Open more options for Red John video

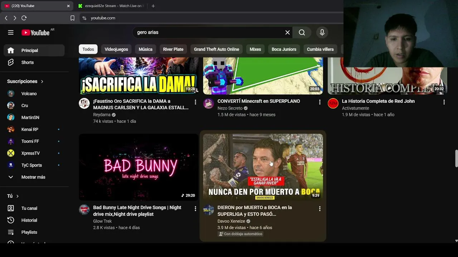point(444,102)
